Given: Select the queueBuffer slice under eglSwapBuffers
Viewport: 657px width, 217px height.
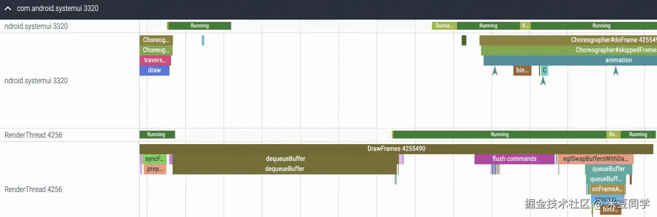Looking at the screenshot, I should [x=608, y=169].
